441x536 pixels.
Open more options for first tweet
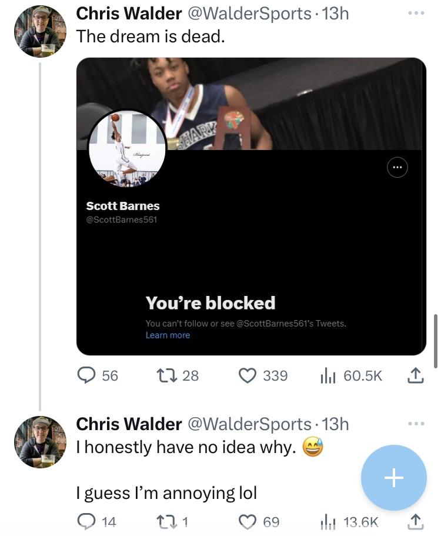pos(415,13)
